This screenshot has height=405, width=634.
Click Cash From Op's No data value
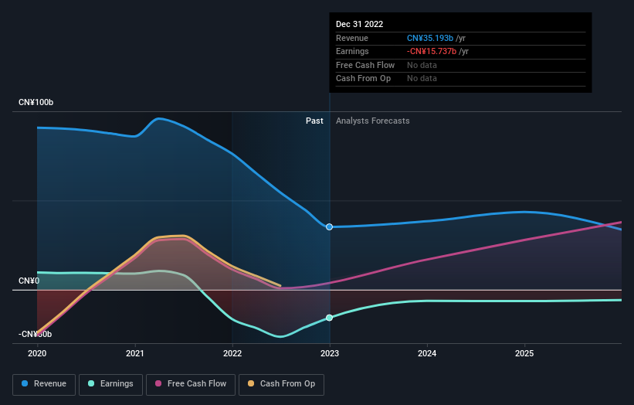click(422, 79)
